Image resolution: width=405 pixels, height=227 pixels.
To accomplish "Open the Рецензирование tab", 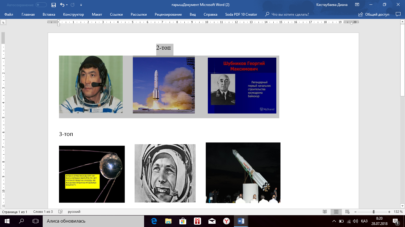I will (168, 14).
